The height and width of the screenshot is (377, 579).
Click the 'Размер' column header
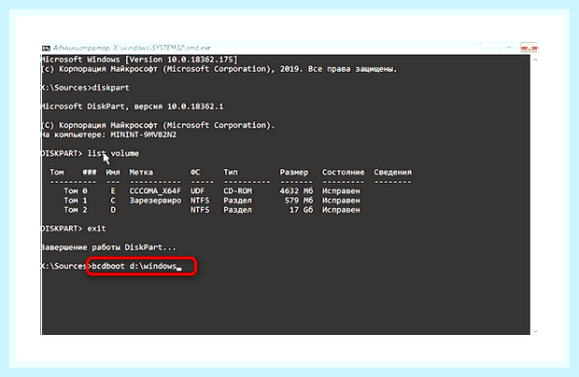294,173
